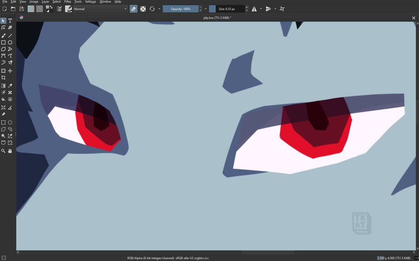Select the Zoom magnifier tool

click(x=3, y=151)
